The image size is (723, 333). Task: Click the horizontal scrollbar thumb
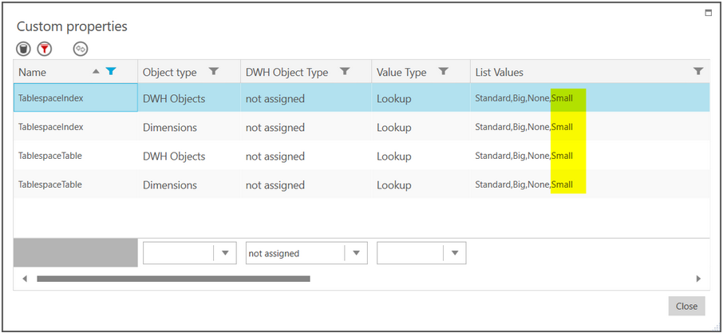click(172, 279)
